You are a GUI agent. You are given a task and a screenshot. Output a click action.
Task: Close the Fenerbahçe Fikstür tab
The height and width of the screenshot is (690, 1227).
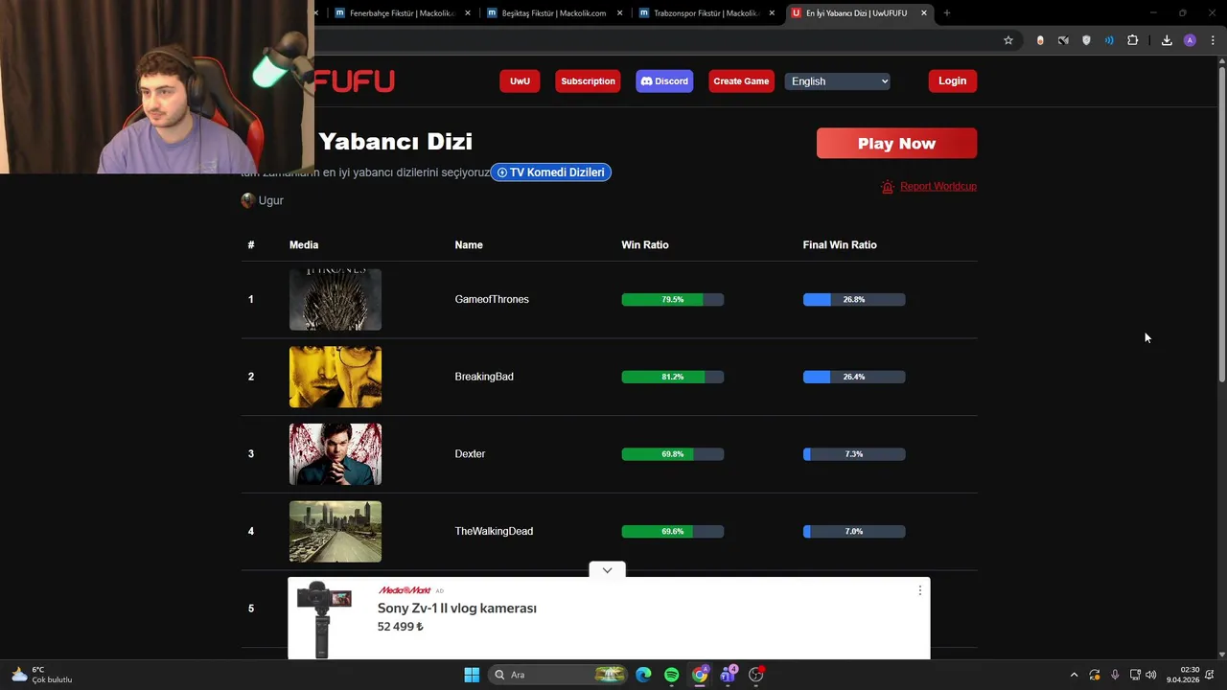coord(468,13)
